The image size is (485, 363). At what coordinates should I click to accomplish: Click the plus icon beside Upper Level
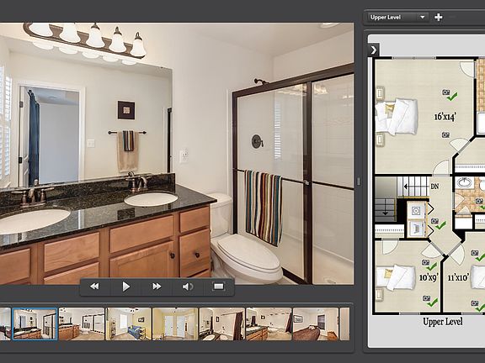(439, 18)
